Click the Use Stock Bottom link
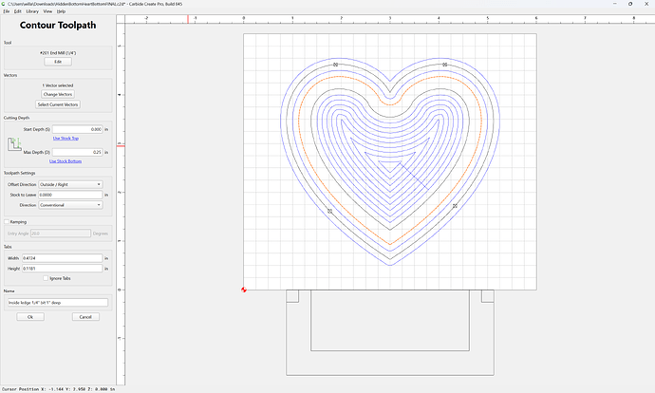Viewport: 655px width, 393px height. point(65,161)
